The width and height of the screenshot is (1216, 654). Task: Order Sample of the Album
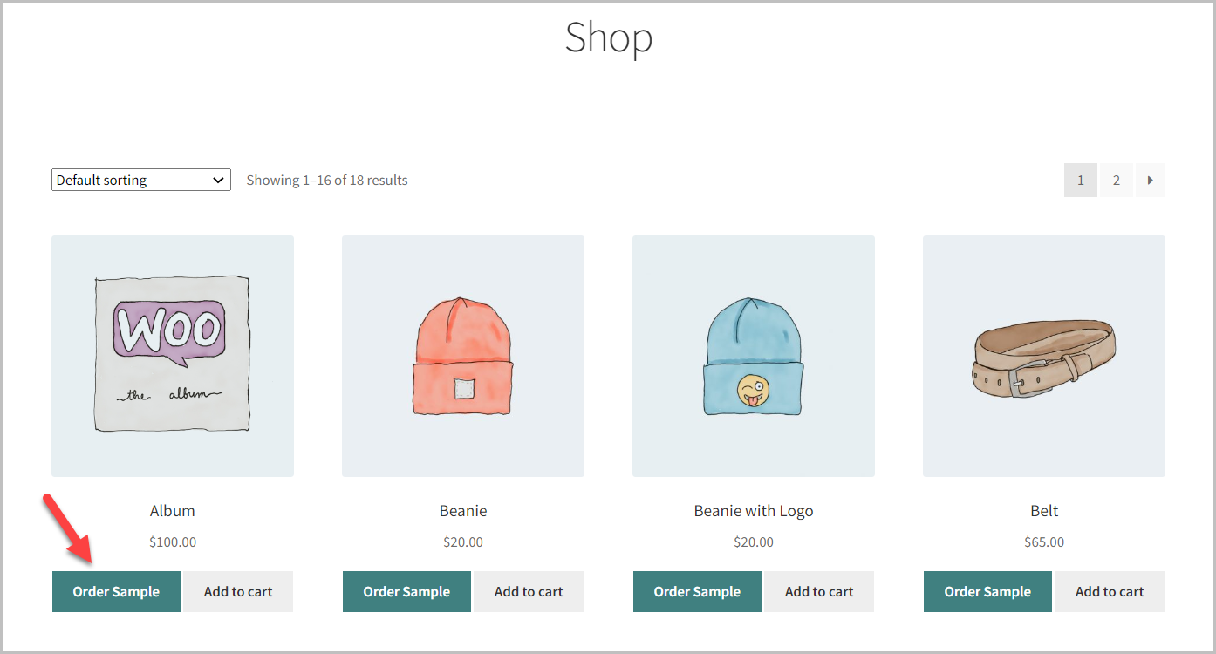tap(116, 591)
